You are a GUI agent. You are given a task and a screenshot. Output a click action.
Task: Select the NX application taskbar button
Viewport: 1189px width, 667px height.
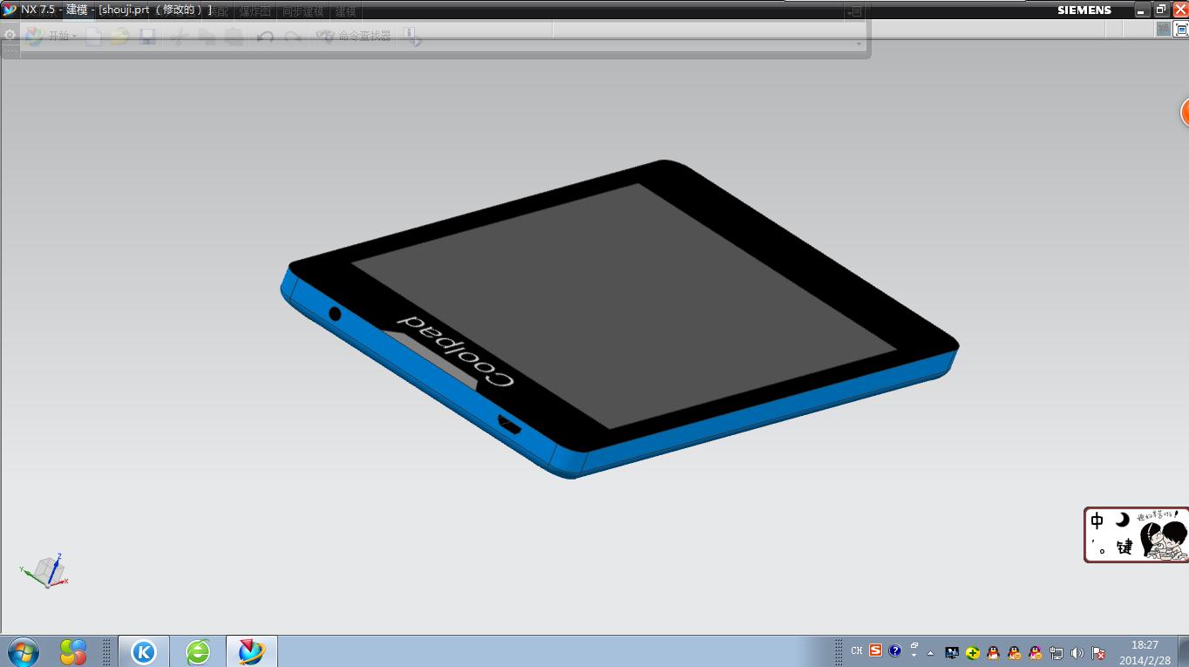[252, 651]
